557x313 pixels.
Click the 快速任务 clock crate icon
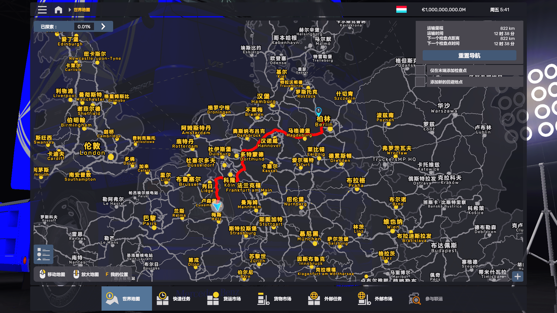click(162, 299)
